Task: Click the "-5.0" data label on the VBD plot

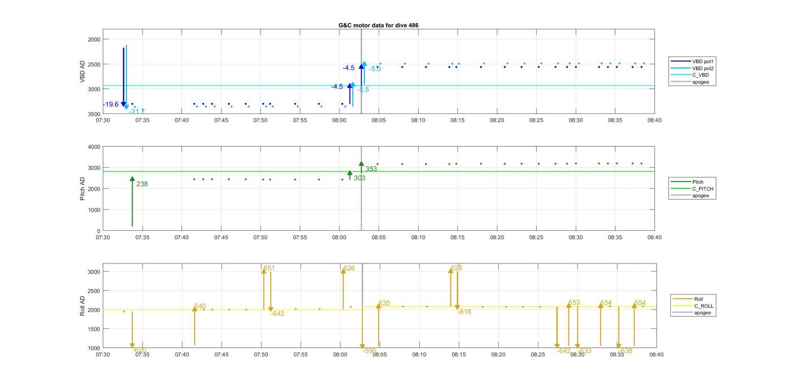Action: tap(375, 69)
